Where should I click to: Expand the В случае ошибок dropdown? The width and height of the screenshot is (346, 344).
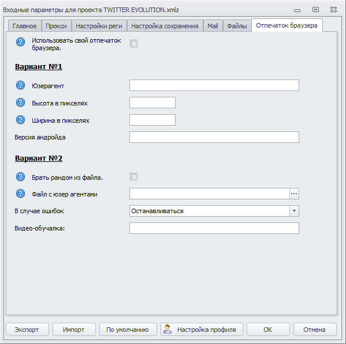(x=294, y=211)
